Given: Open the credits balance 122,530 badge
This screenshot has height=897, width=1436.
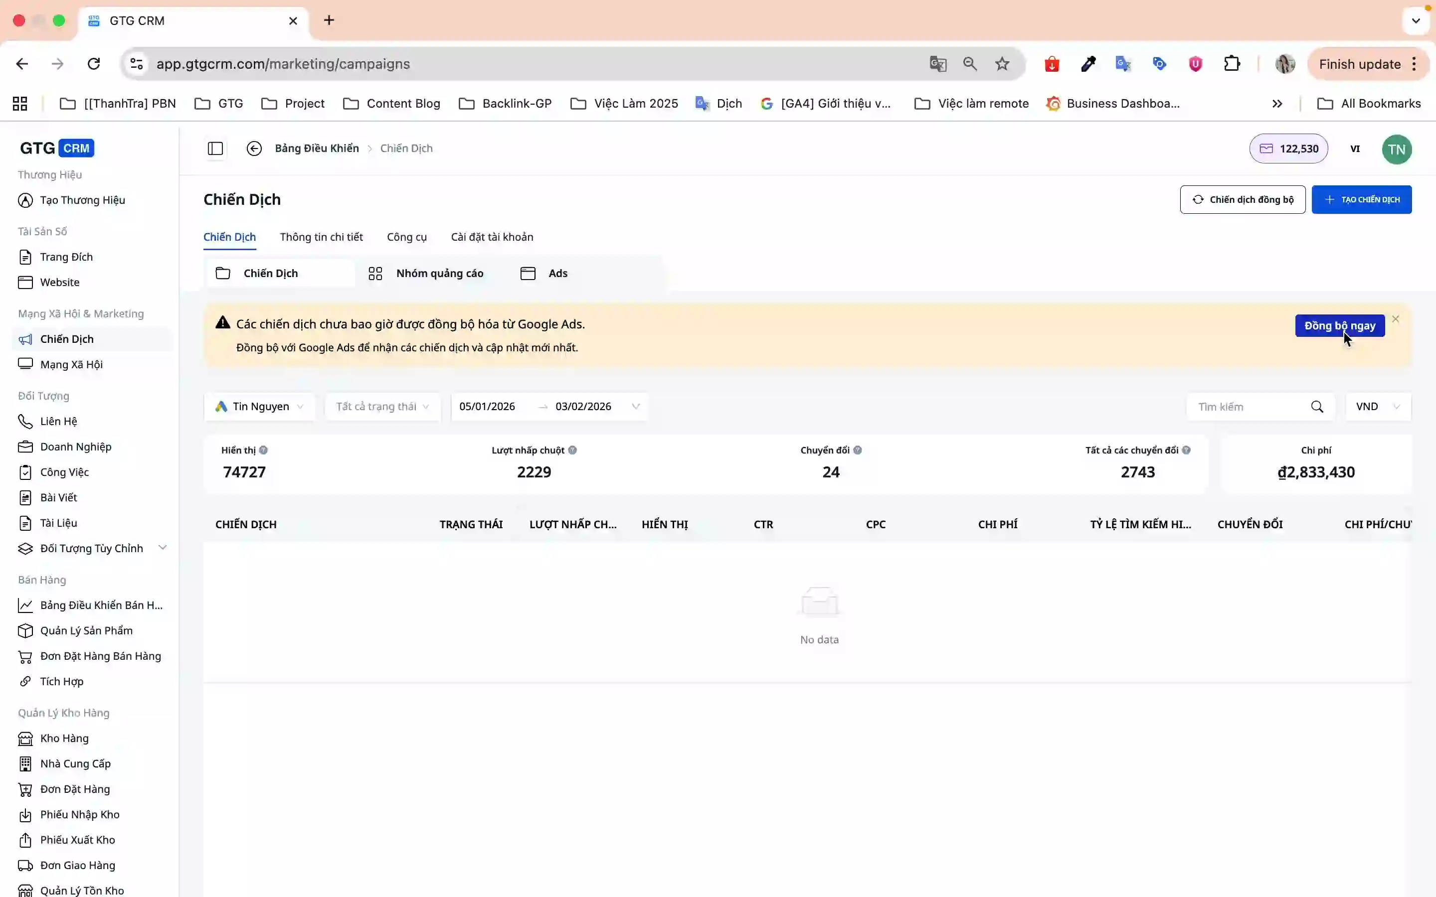Looking at the screenshot, I should coord(1288,149).
